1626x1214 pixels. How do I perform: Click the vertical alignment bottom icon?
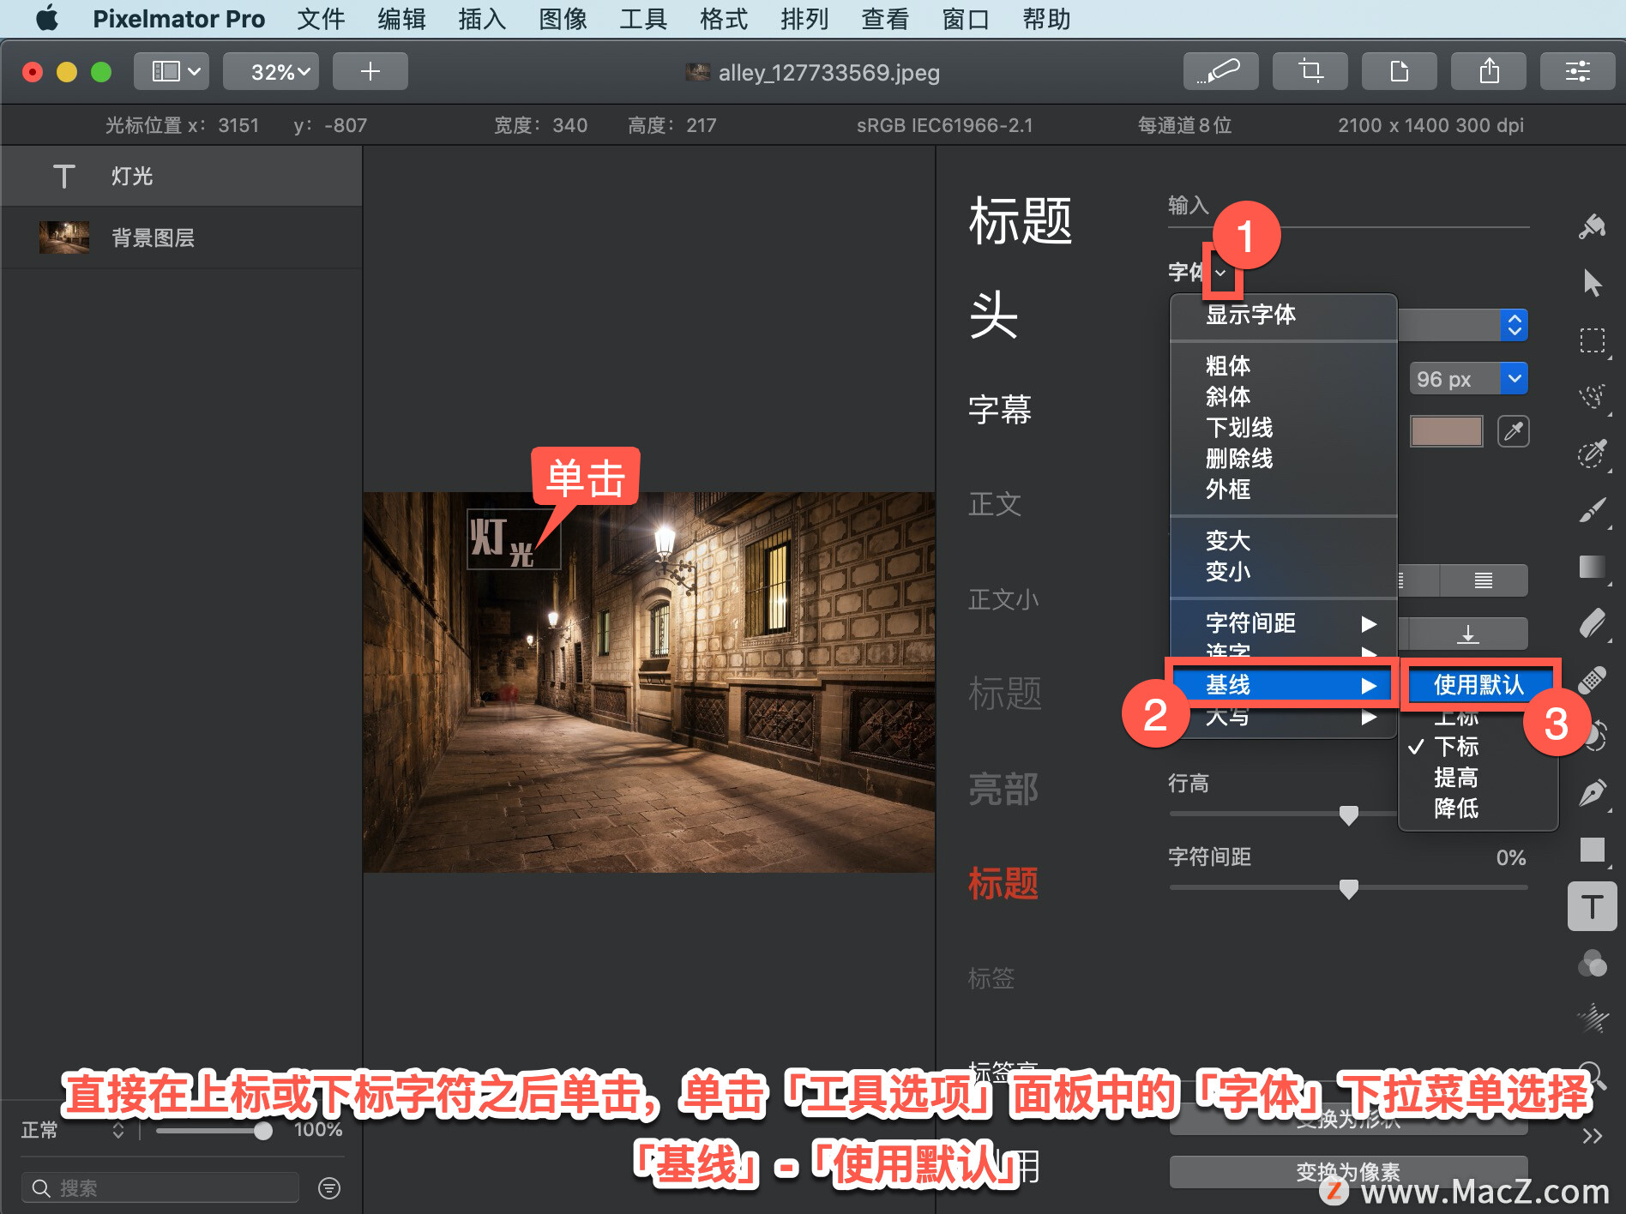1468,634
